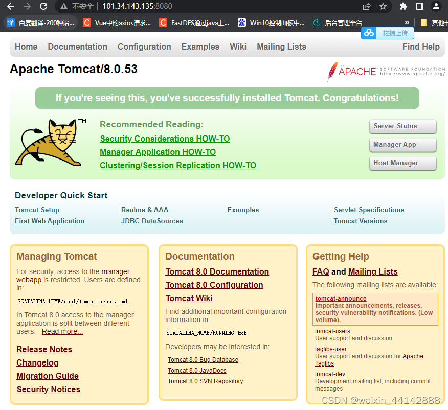Open the Win10 control panel bookmark
This screenshot has width=448, height=410.
272,22
